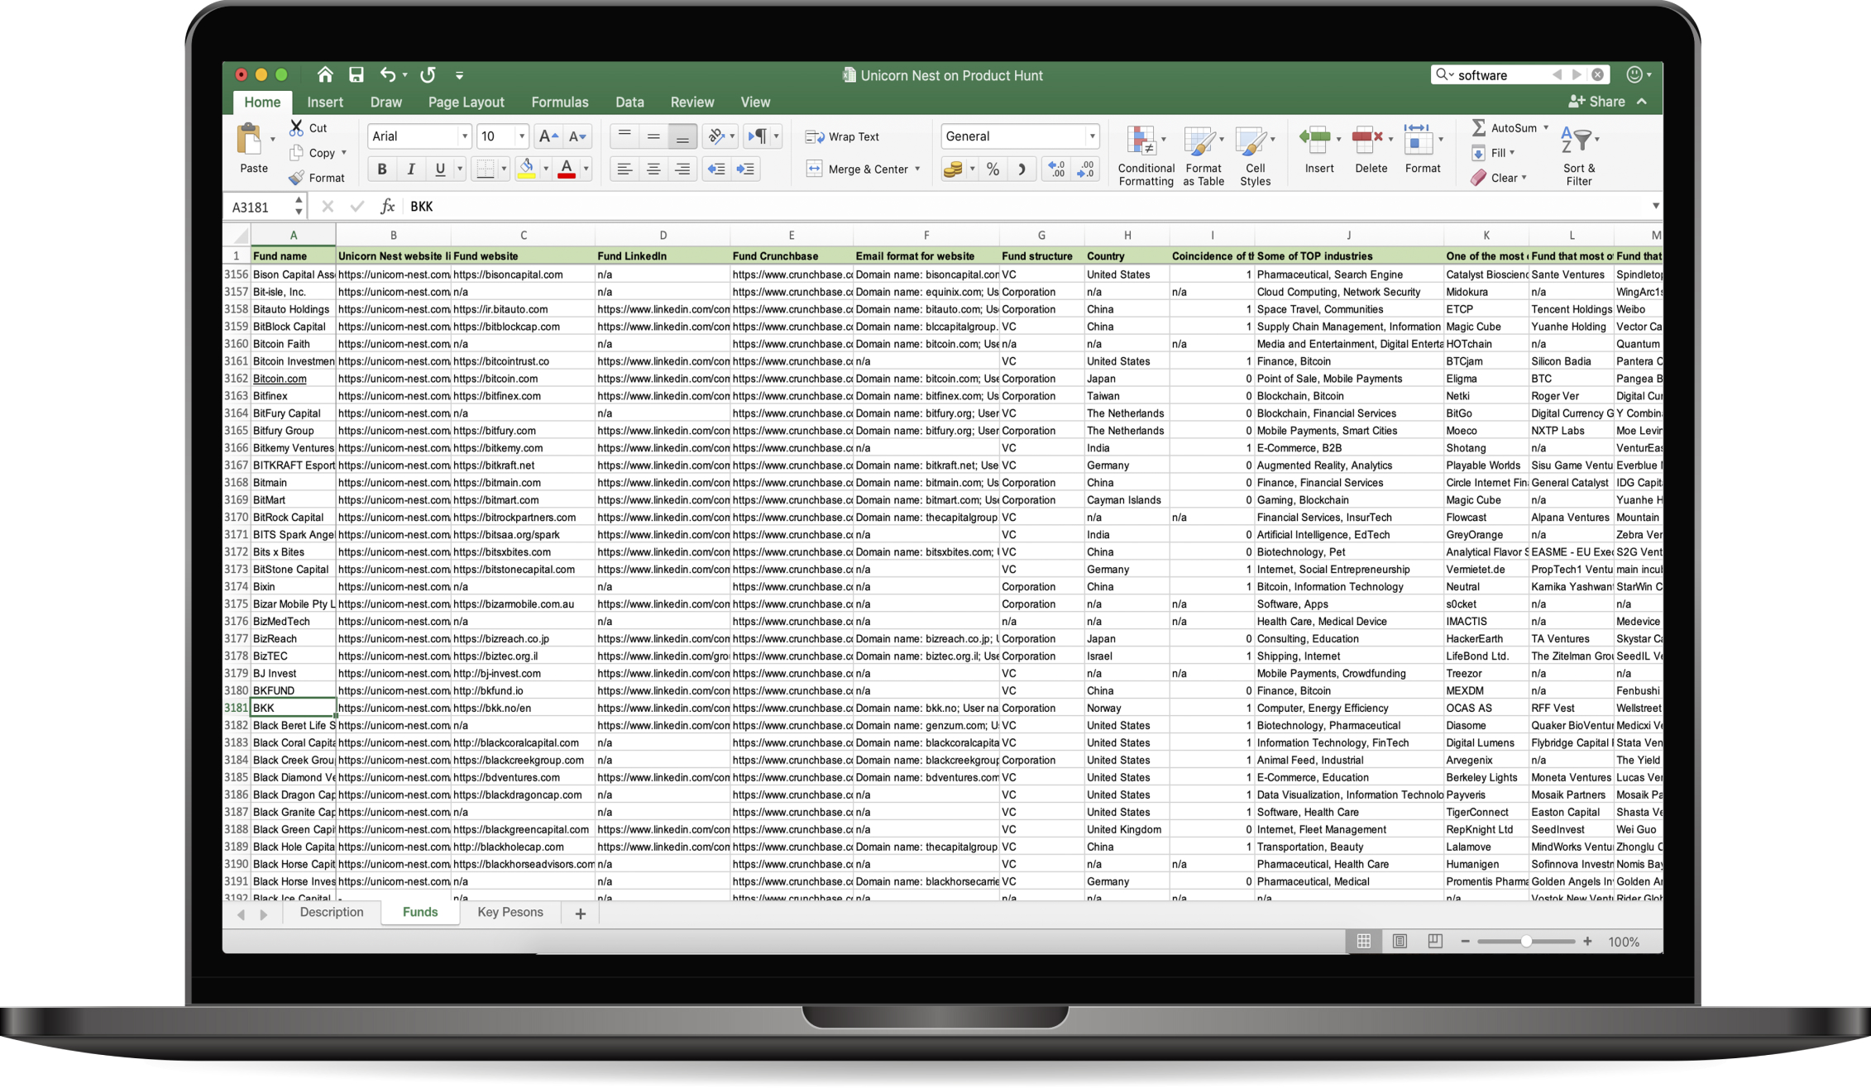The image size is (1871, 1088).
Task: Open the Page Layout ribbon tab
Action: pyautogui.click(x=466, y=102)
